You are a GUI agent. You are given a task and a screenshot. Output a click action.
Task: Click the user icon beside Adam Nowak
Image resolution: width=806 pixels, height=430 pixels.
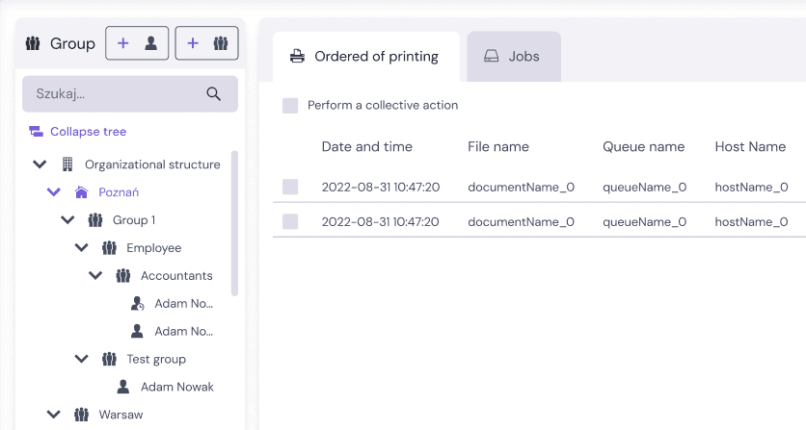[x=122, y=387]
